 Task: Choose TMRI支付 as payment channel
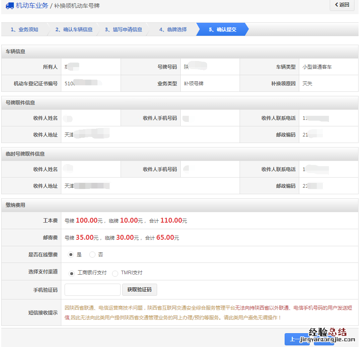[115, 273]
